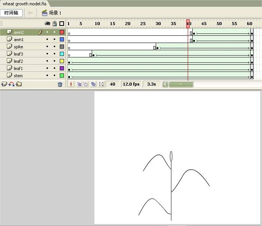Viewport: 262px width, 226px height.
Task: Lock the awn2 layer
Action: coord(54,32)
